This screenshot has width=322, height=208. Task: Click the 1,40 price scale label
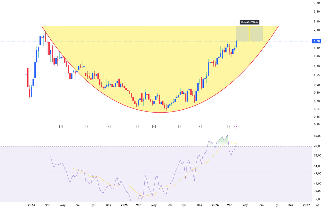coord(317,57)
